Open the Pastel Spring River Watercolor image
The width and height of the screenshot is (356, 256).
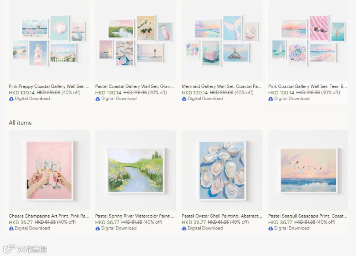coord(136,170)
